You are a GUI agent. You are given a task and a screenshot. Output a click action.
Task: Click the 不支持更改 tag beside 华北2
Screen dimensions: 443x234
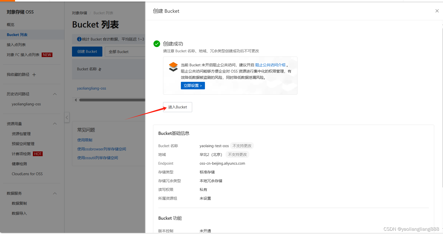pyautogui.click(x=237, y=154)
